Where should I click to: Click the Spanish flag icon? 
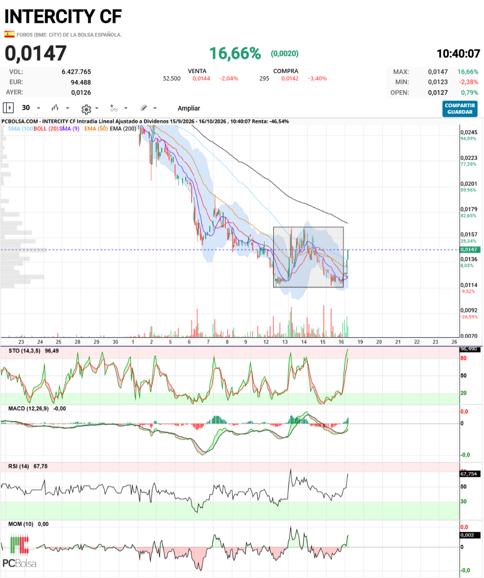tap(9, 34)
